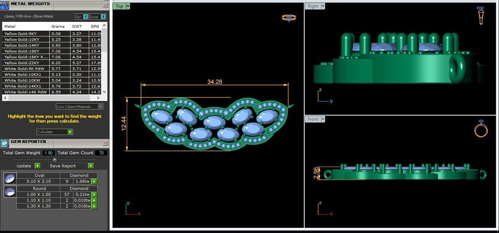Image resolution: width=499 pixels, height=233 pixels.
Task: Click axis gizmo in Front viewport
Action: coord(325,209)
